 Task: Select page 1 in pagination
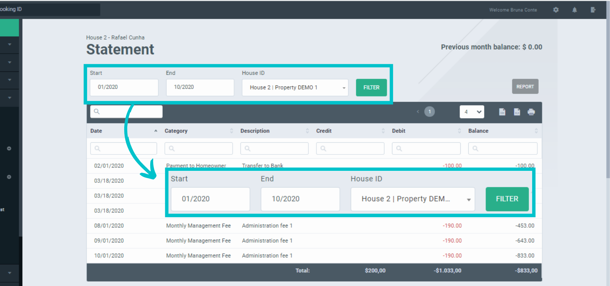[430, 112]
